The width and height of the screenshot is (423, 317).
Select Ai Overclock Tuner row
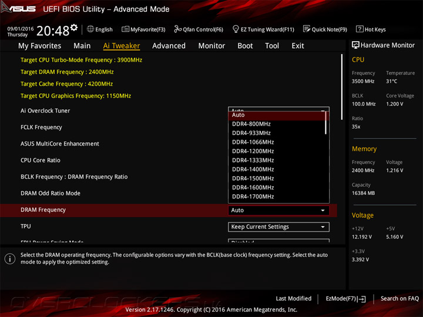pos(45,111)
